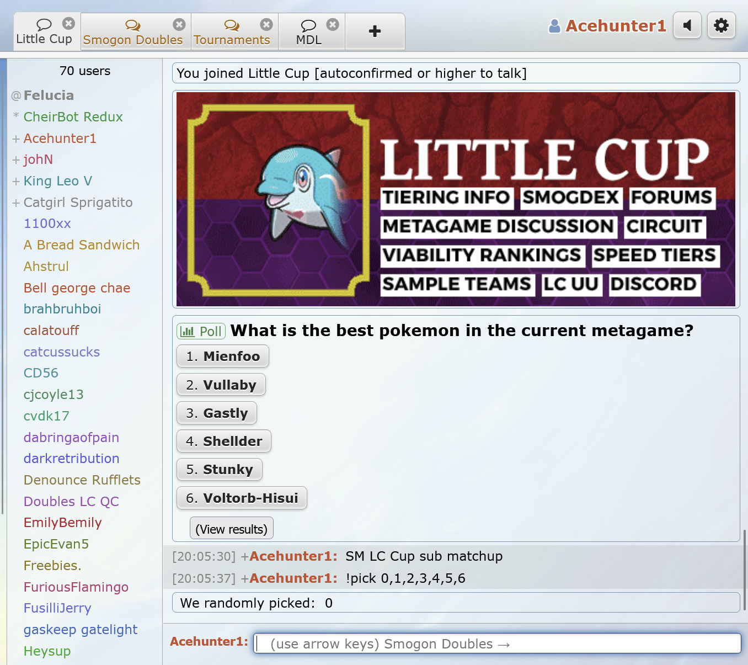Screen dimensions: 748x665
Task: Select user catcussucks
Action: click(x=62, y=352)
